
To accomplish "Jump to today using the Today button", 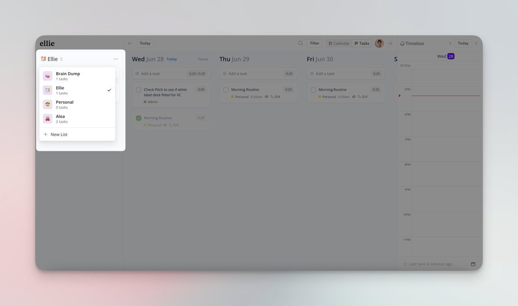I will point(145,43).
